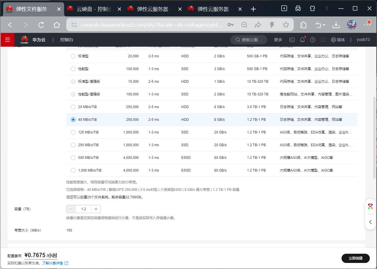Image resolution: width=377 pixels, height=269 pixels.
Task: Go to 控制台 in the header
Action: pyautogui.click(x=67, y=40)
